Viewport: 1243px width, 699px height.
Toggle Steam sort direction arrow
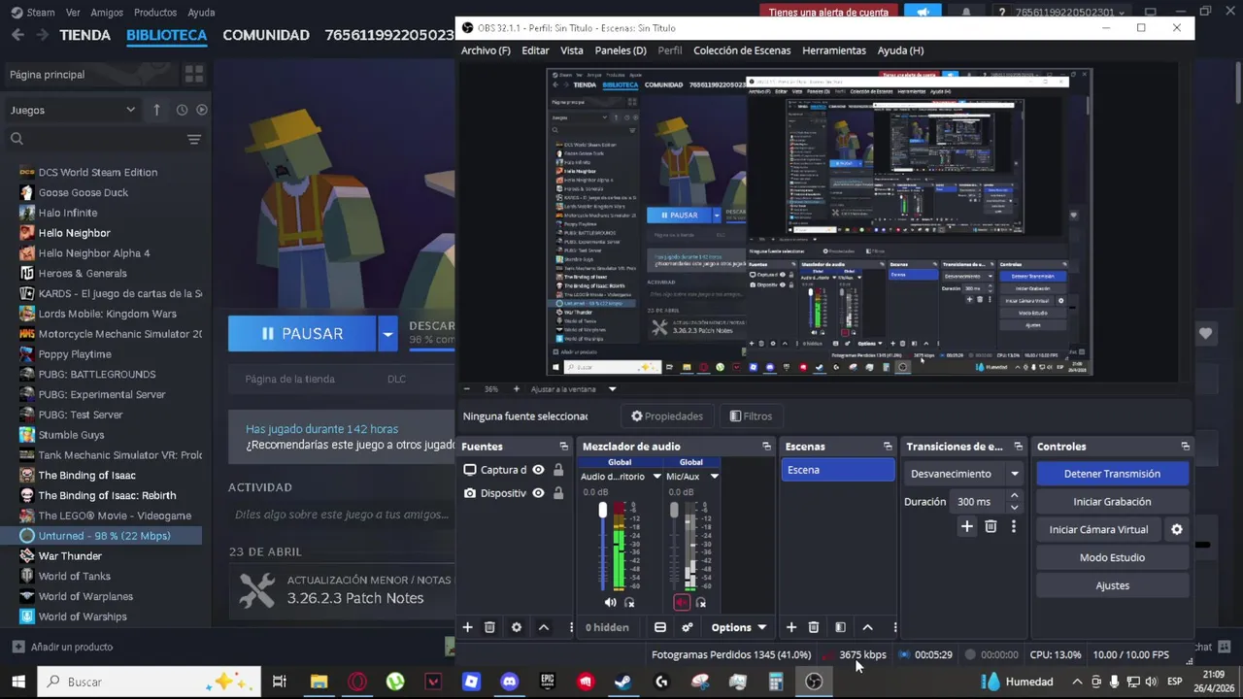[156, 110]
